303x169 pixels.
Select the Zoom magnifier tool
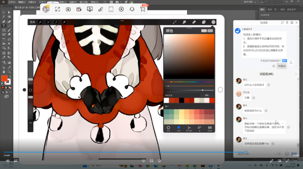9,72
